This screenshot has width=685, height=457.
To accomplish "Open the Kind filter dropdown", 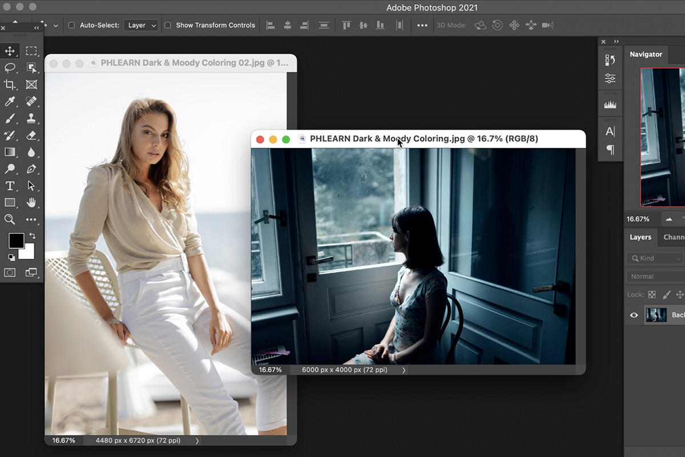I will (654, 258).
